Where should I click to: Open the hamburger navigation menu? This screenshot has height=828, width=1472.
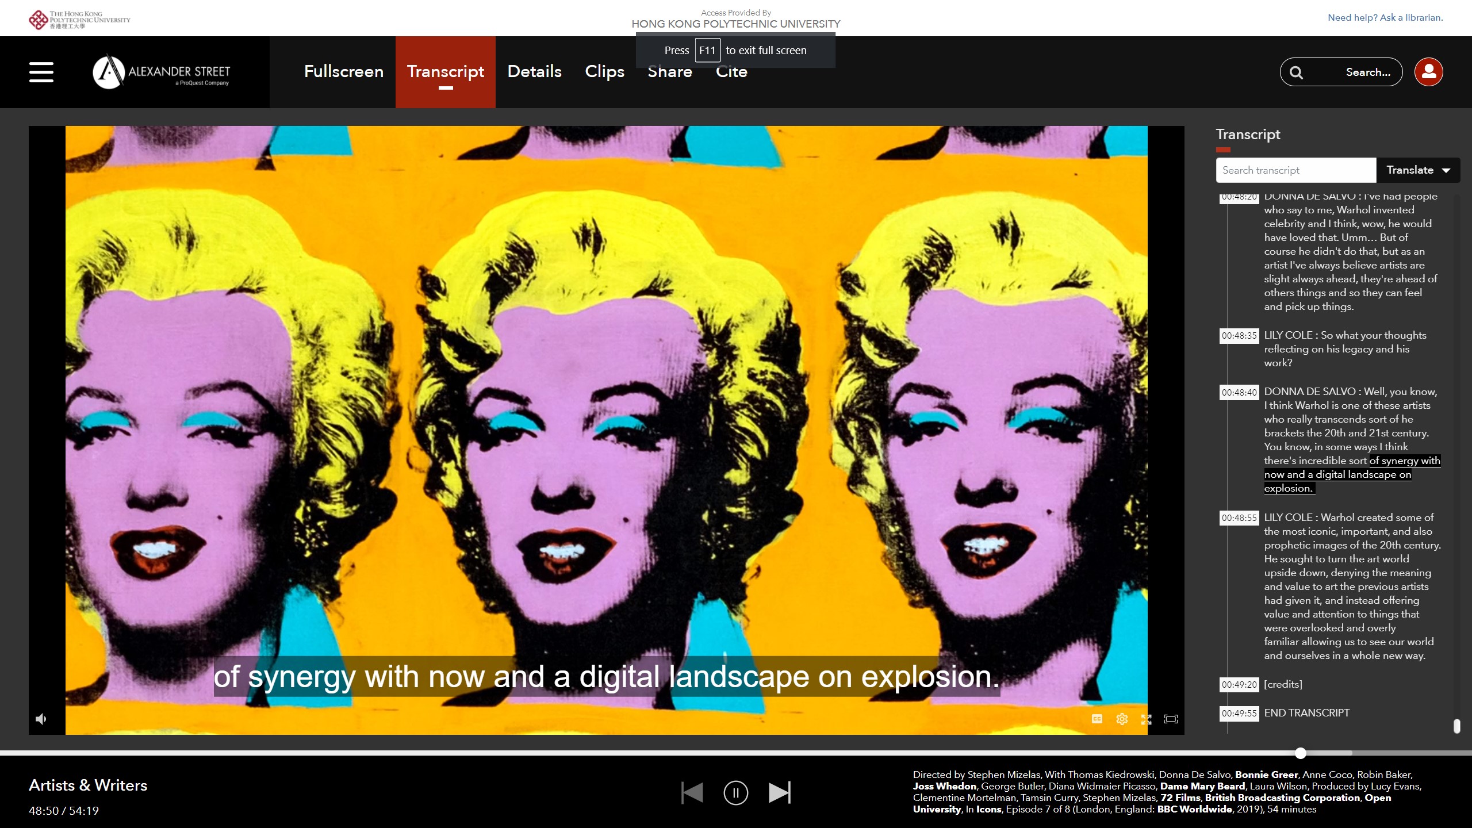41,72
